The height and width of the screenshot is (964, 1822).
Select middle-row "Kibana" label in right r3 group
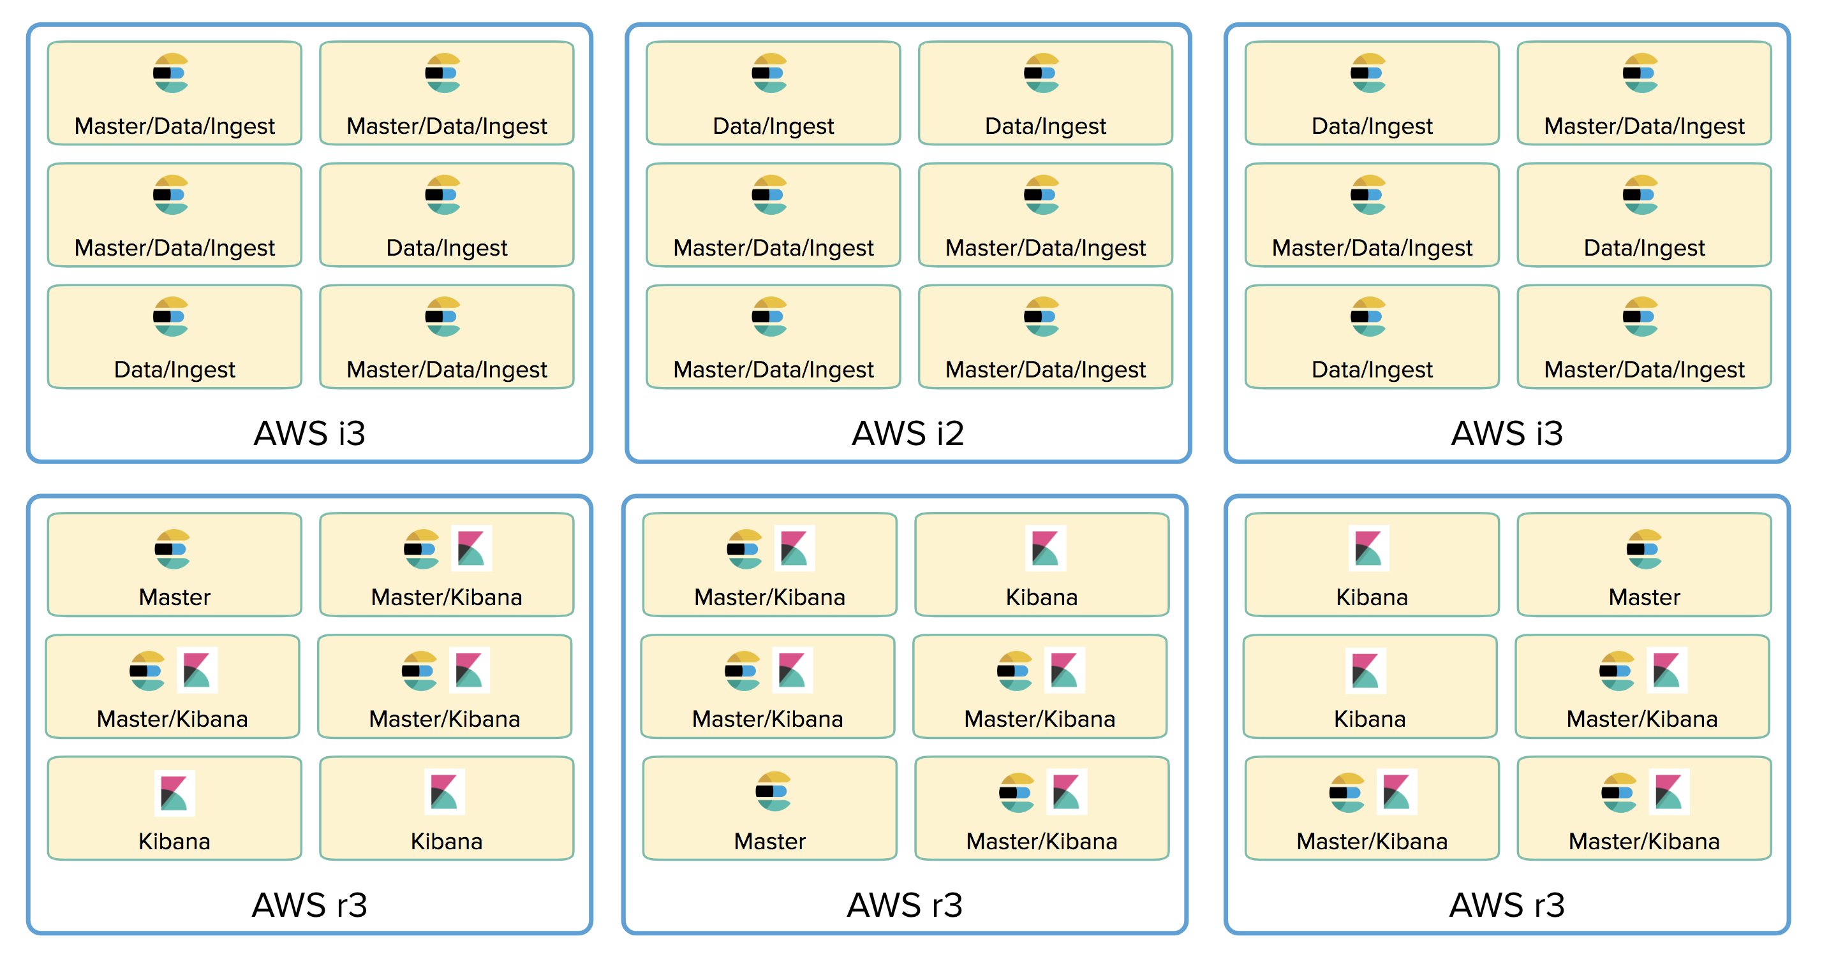tap(1370, 719)
